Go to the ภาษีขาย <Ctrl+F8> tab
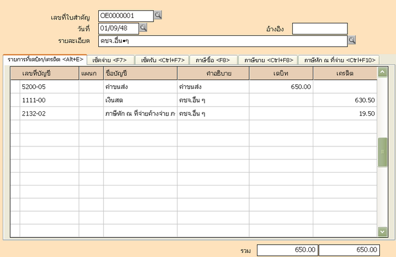The width and height of the screenshot is (396, 257). [268, 60]
